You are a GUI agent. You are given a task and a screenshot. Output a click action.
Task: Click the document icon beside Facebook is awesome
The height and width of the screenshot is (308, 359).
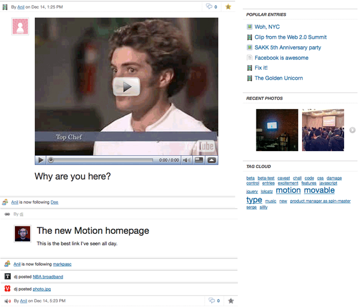tap(250, 58)
